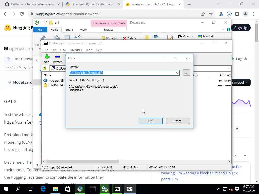Open the 7-Zip Tools menu

coord(89,50)
